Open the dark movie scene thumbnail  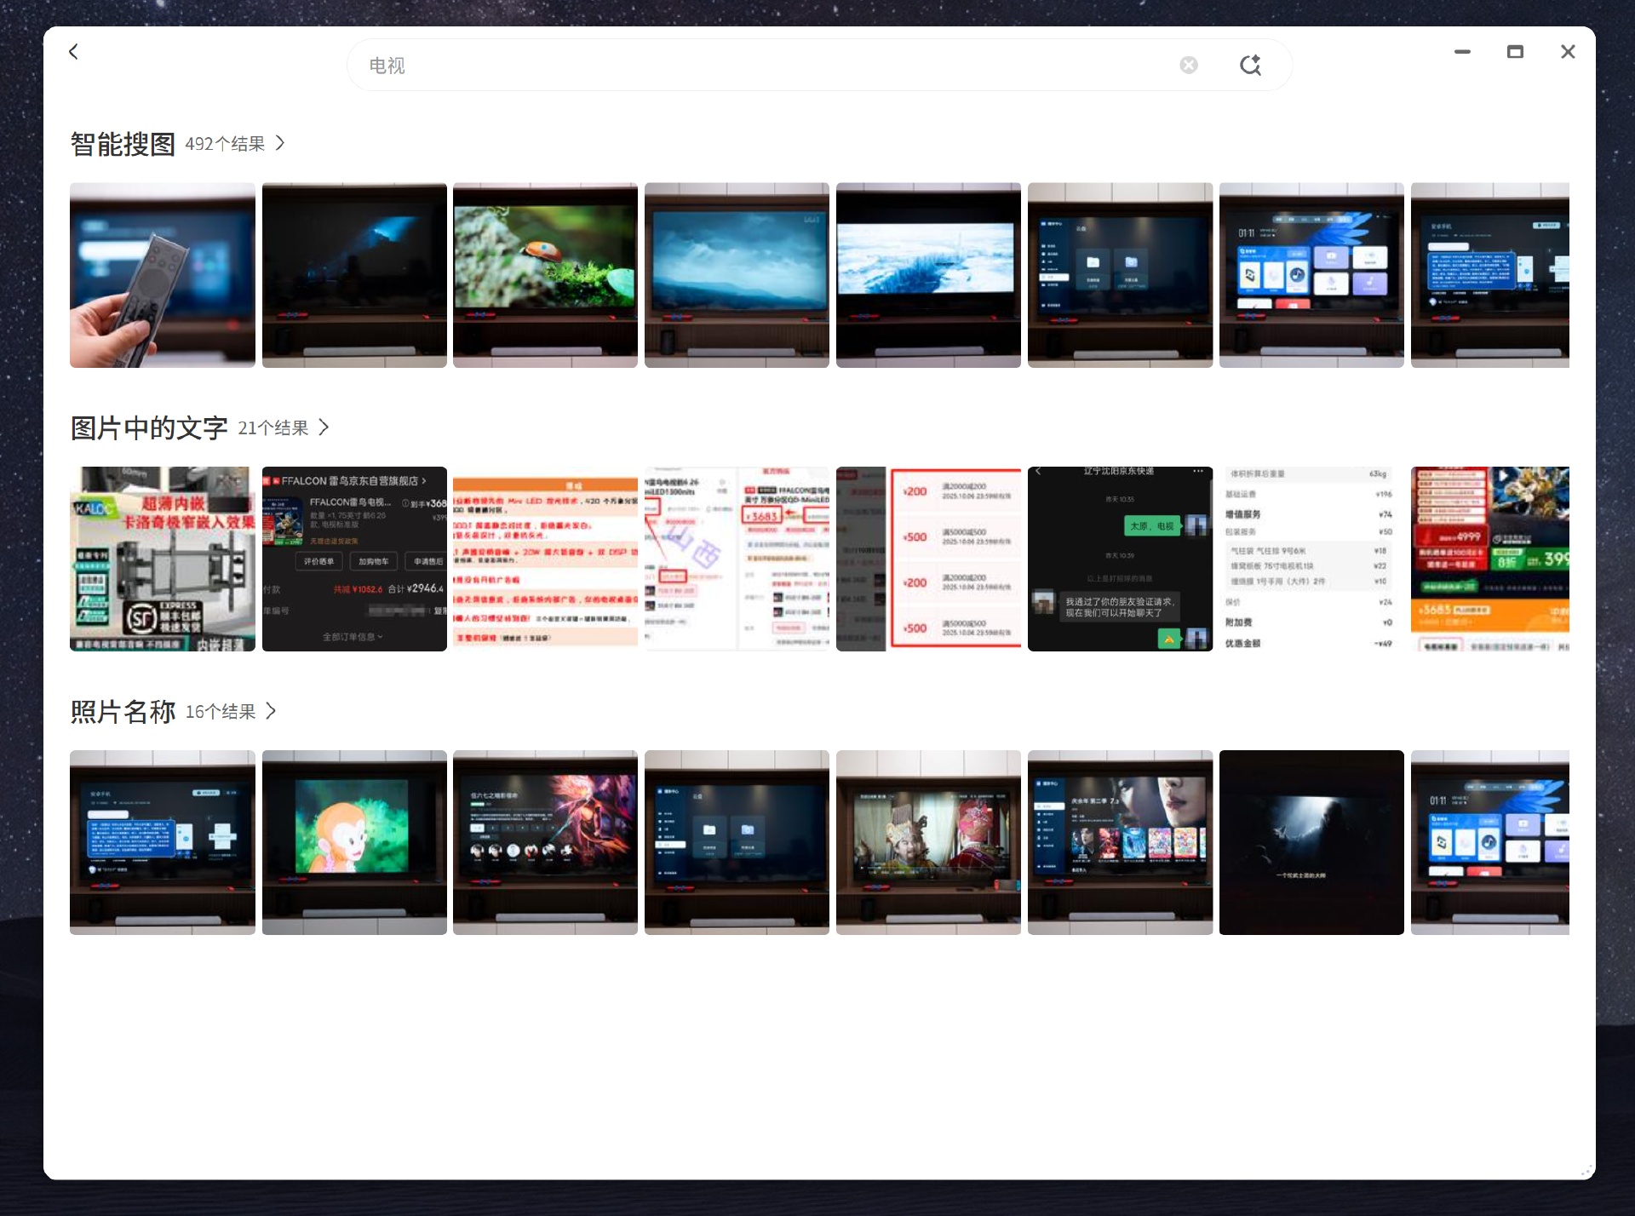click(1311, 842)
